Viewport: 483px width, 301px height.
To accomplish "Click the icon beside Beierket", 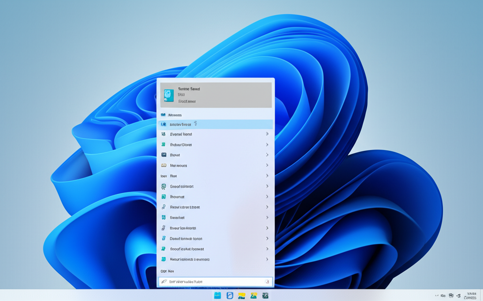I will pyautogui.click(x=164, y=218).
